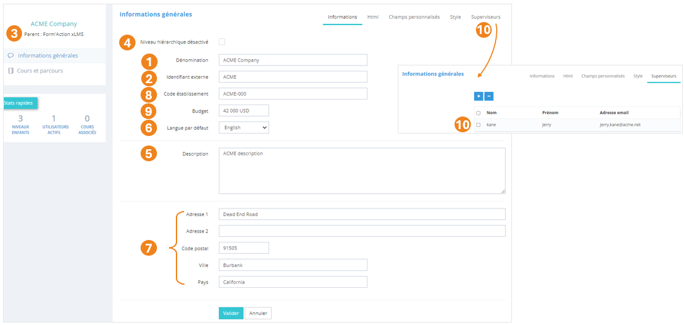The image size is (684, 325).
Task: Click the resize handle of Description textarea
Action: coord(502,191)
